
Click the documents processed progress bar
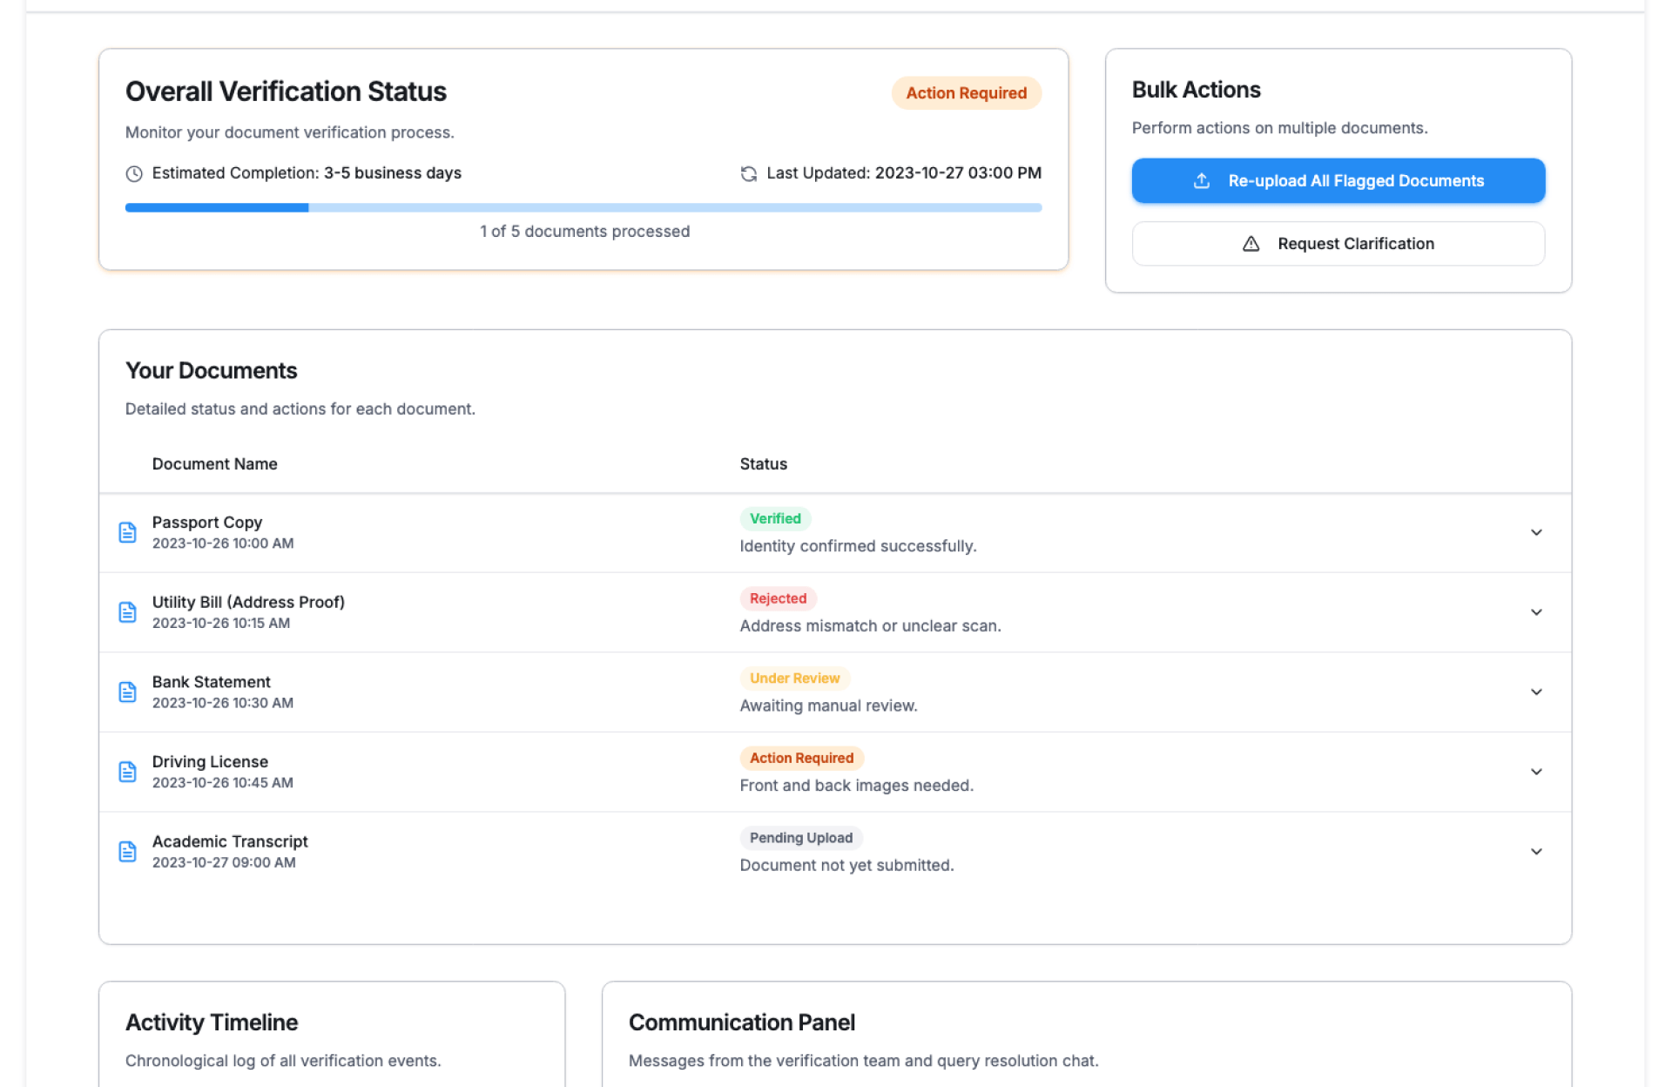[583, 207]
